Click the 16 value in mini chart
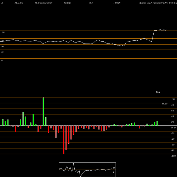The image size is (177, 177). [114, 168]
